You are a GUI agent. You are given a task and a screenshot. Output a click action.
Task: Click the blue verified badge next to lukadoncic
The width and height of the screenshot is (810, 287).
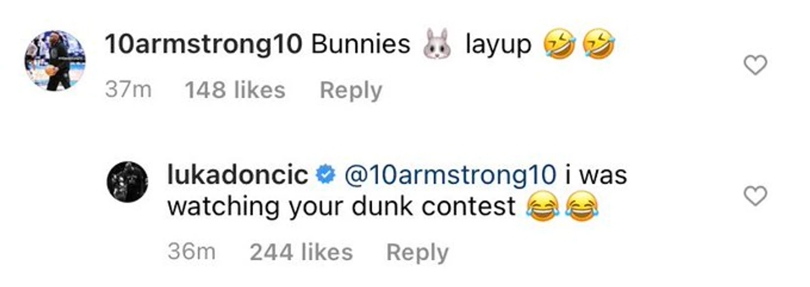325,175
